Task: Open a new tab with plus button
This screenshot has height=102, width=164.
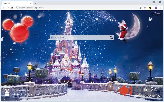Action: [36, 3]
